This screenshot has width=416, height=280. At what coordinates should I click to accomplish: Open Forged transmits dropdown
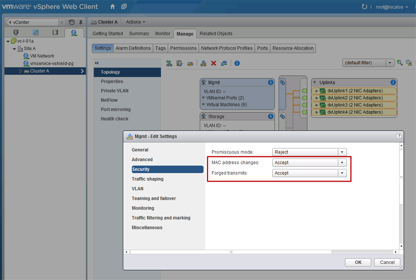(309, 173)
